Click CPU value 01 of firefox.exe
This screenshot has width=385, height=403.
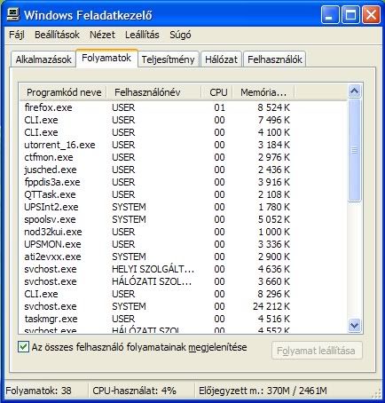tap(219, 107)
